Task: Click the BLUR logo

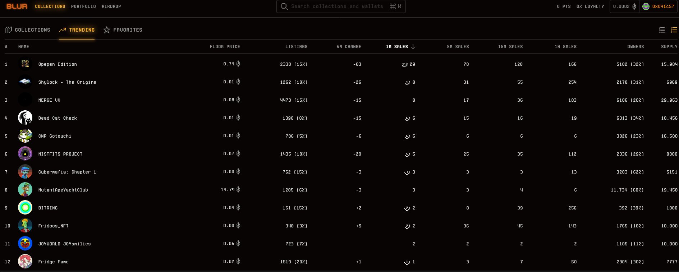Action: pos(17,6)
